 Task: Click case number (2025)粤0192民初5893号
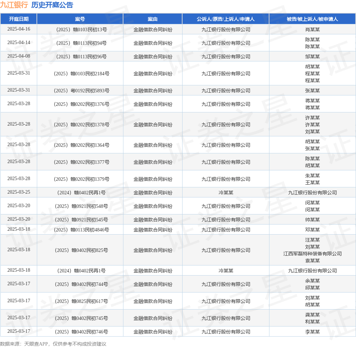tap(81, 91)
